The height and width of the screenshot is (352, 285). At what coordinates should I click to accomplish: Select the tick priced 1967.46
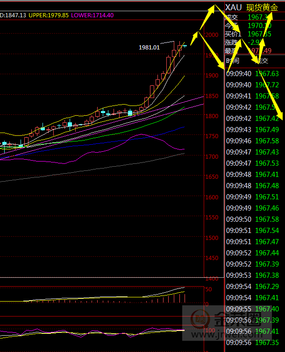(x=267, y=208)
